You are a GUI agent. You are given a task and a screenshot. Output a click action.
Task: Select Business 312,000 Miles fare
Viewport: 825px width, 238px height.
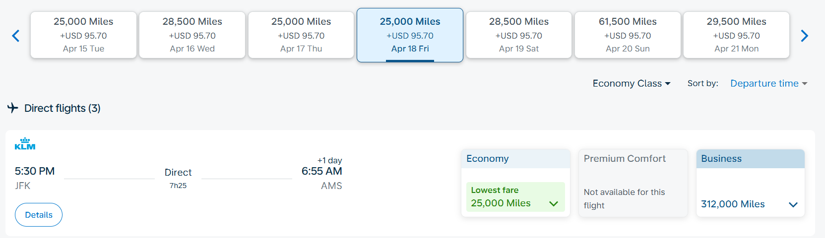click(x=750, y=204)
